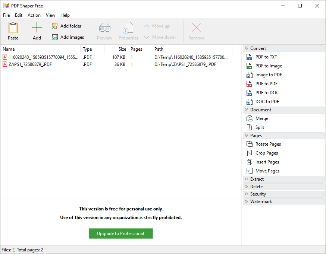Open the View menu

(x=50, y=15)
